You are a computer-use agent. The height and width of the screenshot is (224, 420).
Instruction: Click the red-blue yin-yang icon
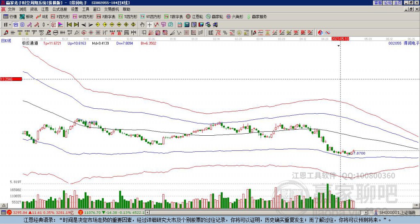pyautogui.click(x=320, y=33)
